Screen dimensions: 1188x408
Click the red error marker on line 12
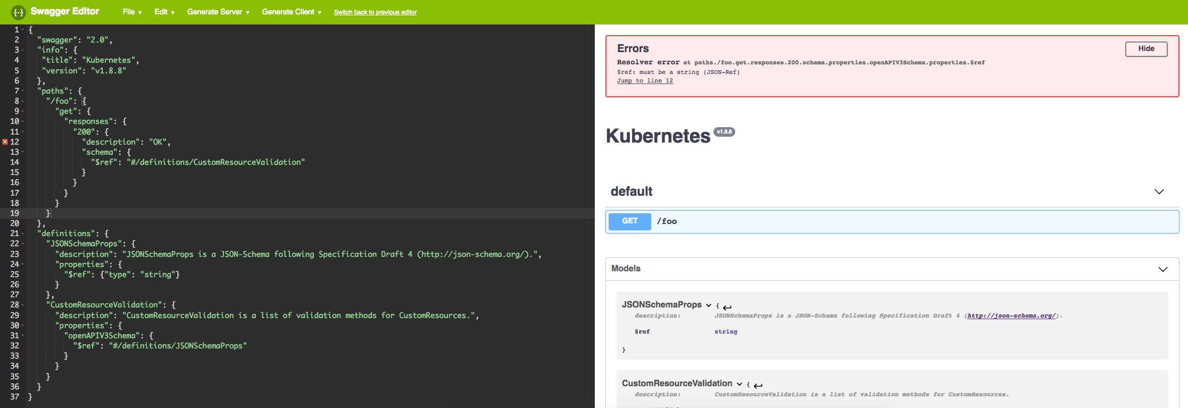pos(5,142)
